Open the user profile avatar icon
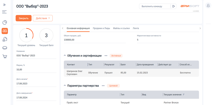Screen dimensions: 212x105 [208, 6]
